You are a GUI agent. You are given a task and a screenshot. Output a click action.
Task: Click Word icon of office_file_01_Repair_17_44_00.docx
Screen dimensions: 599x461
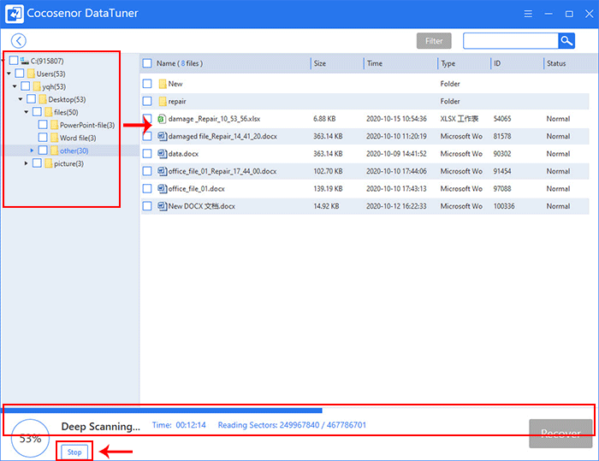pos(163,171)
